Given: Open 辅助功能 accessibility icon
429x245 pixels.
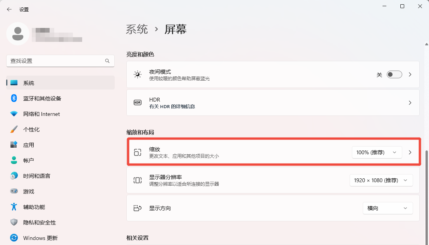Looking at the screenshot, I should point(14,207).
